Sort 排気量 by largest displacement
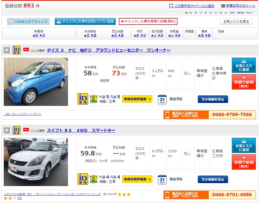This screenshot has width=261, height=204. pos(177,35)
